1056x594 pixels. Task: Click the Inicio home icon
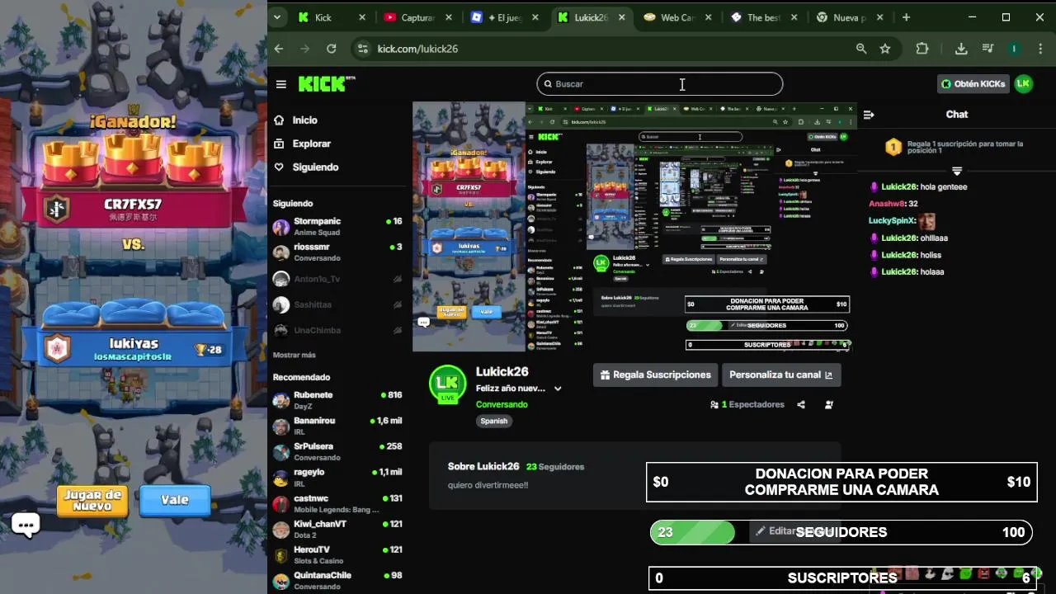point(279,120)
